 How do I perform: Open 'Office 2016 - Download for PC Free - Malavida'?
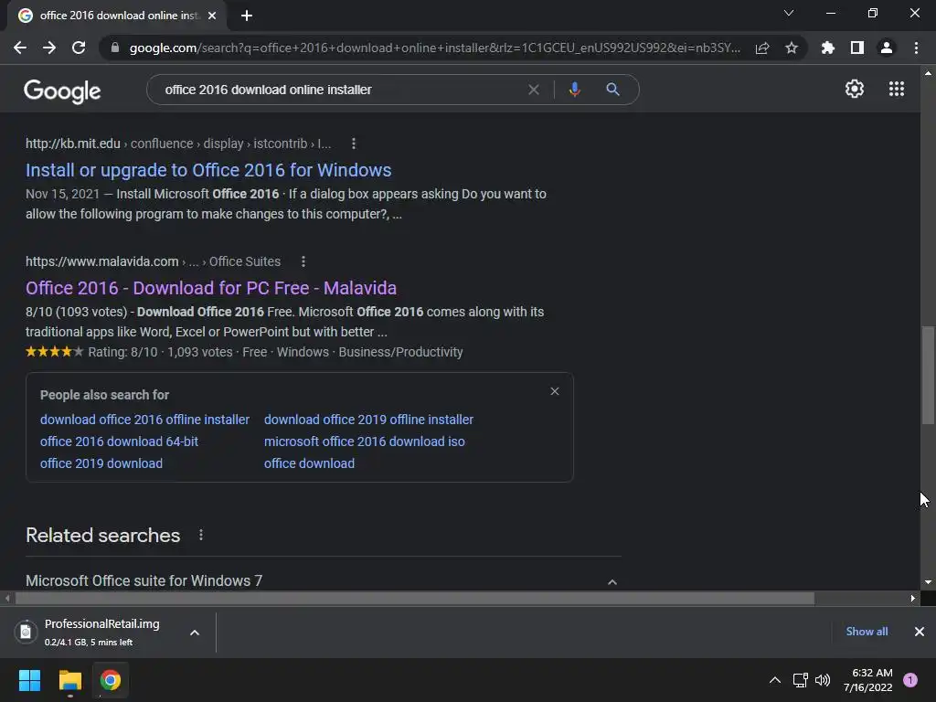pos(211,288)
